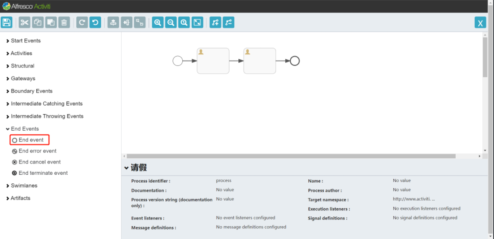The width and height of the screenshot is (494, 239).
Task: Expand the Intermediate Throwing Events group
Action: pos(45,116)
